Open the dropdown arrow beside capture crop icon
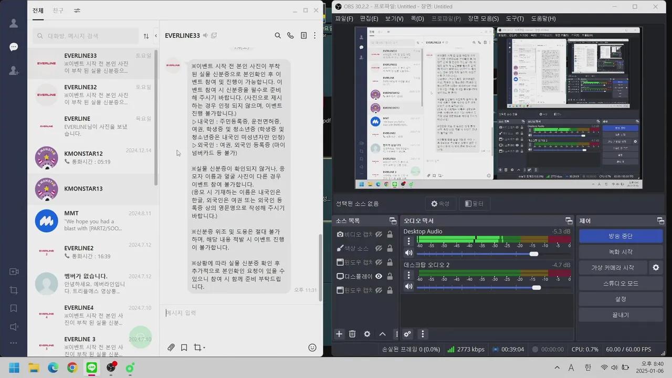 (x=204, y=348)
